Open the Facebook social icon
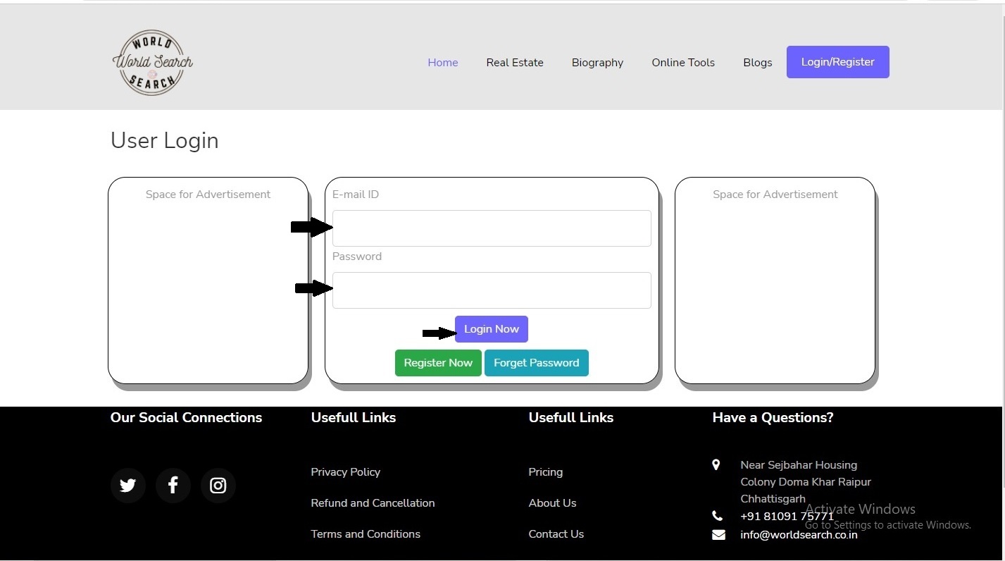The width and height of the screenshot is (1005, 561). coord(173,486)
